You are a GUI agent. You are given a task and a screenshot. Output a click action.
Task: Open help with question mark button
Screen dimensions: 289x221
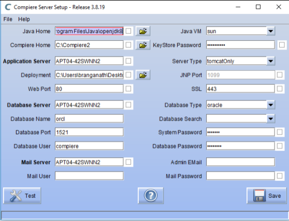(151, 196)
